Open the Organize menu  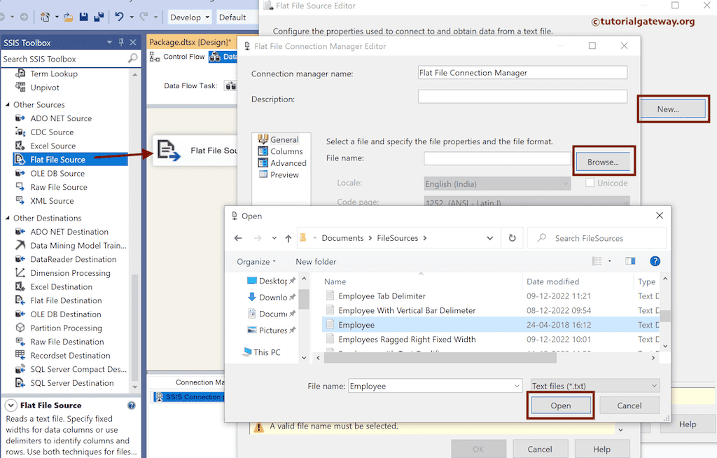256,262
